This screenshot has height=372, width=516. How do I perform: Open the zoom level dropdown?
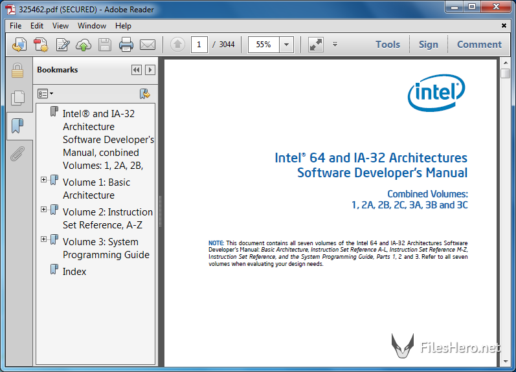287,45
